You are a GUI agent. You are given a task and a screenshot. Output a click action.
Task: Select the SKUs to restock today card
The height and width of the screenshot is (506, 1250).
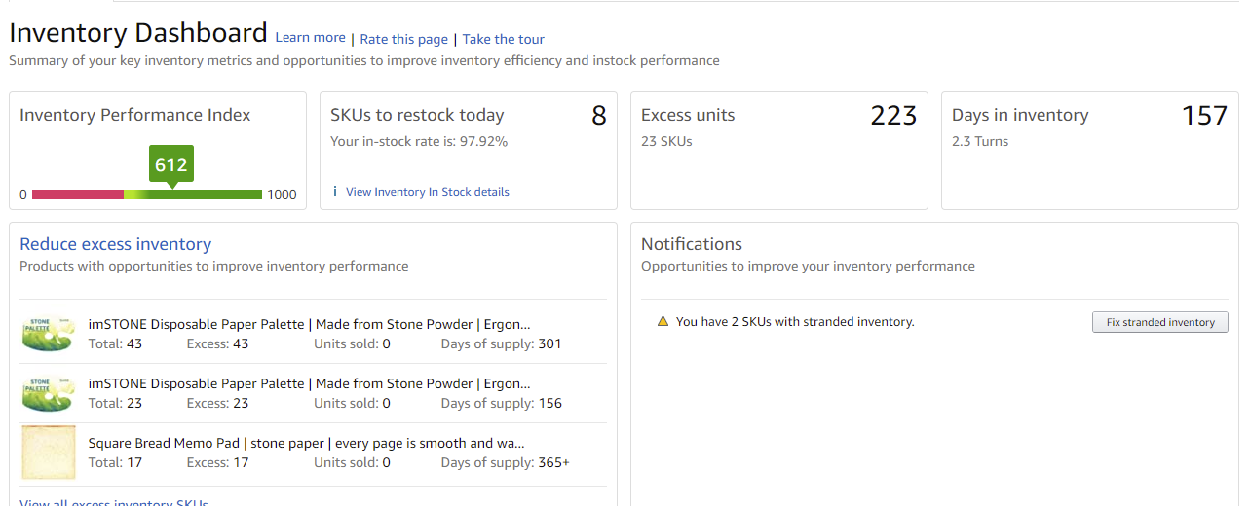(x=469, y=150)
